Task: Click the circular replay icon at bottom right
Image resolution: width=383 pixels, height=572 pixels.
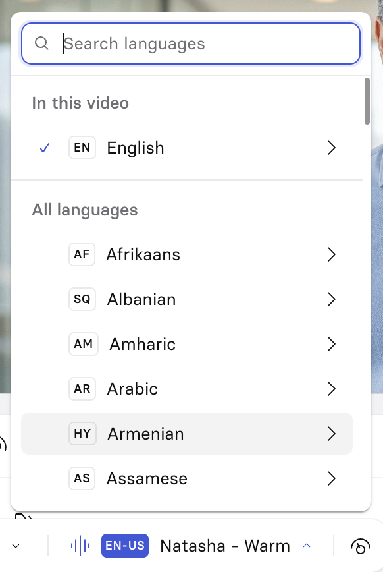Action: (x=360, y=546)
